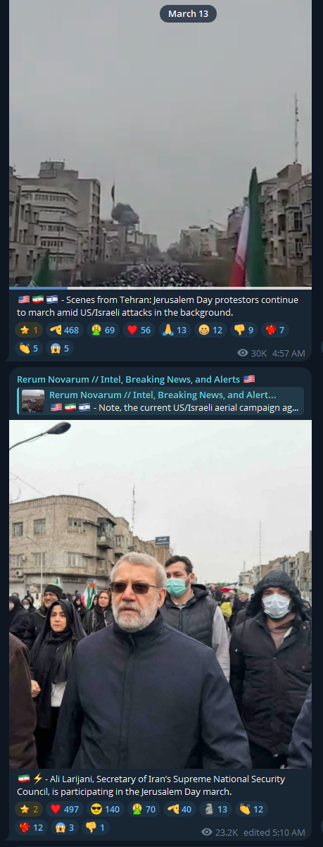The height and width of the screenshot is (847, 323).
Task: Select the moai statue reaction with 13
Action: [215, 809]
